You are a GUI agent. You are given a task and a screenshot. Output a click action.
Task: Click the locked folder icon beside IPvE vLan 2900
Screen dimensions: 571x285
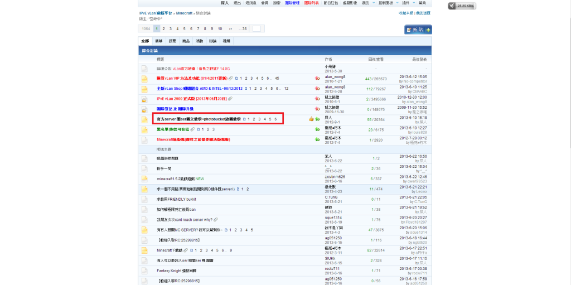coord(144,99)
